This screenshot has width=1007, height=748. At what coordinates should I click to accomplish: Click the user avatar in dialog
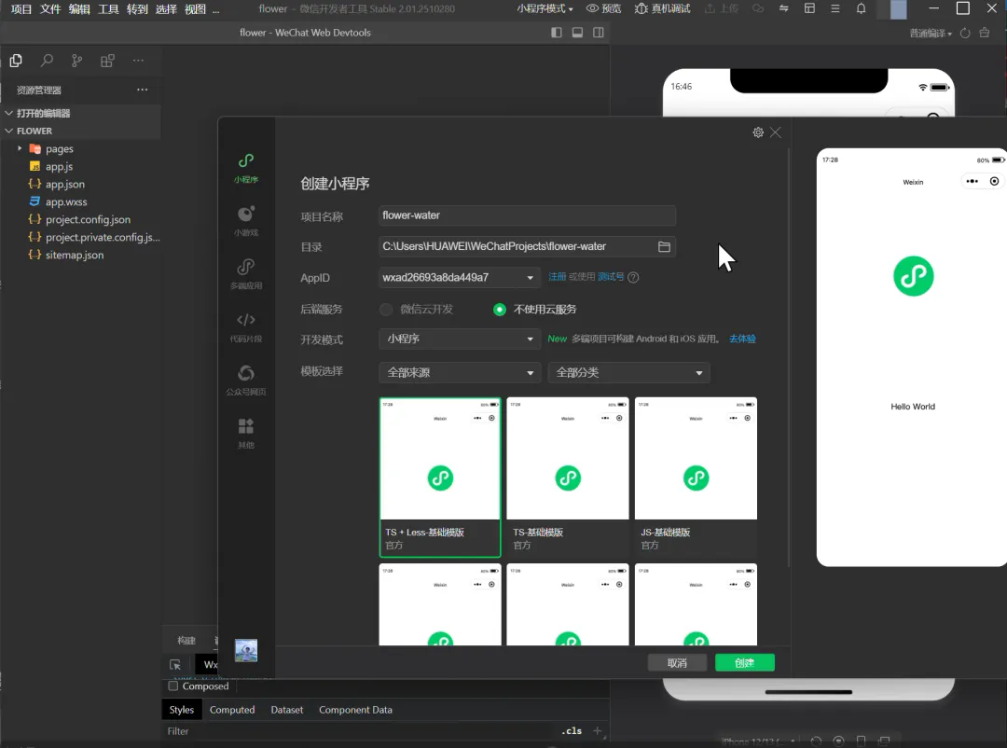click(x=246, y=650)
